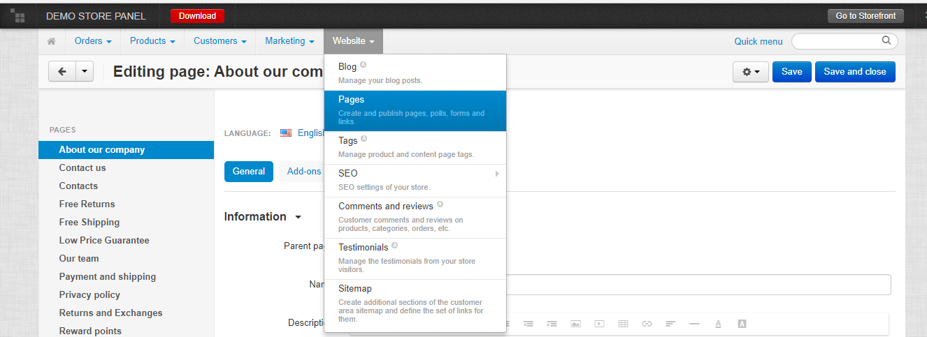Select Blog in Website menu
The image size is (927, 337).
pos(415,73)
